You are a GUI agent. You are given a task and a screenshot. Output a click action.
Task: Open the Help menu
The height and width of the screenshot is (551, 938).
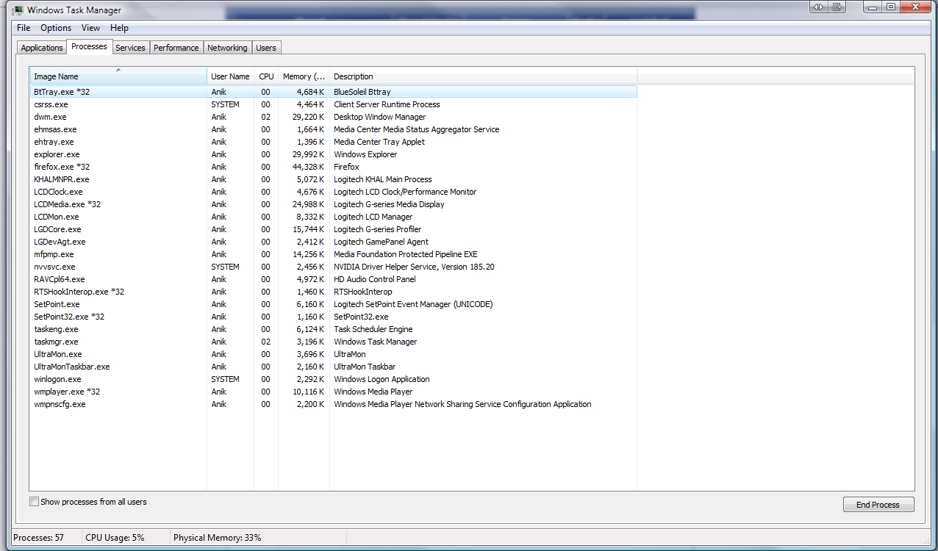119,28
